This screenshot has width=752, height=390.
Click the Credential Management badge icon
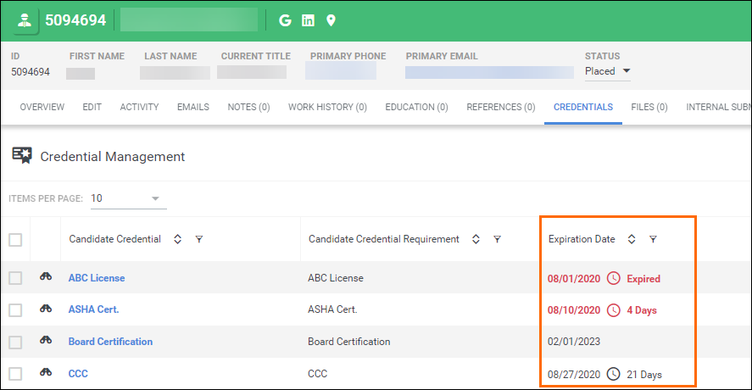[22, 155]
